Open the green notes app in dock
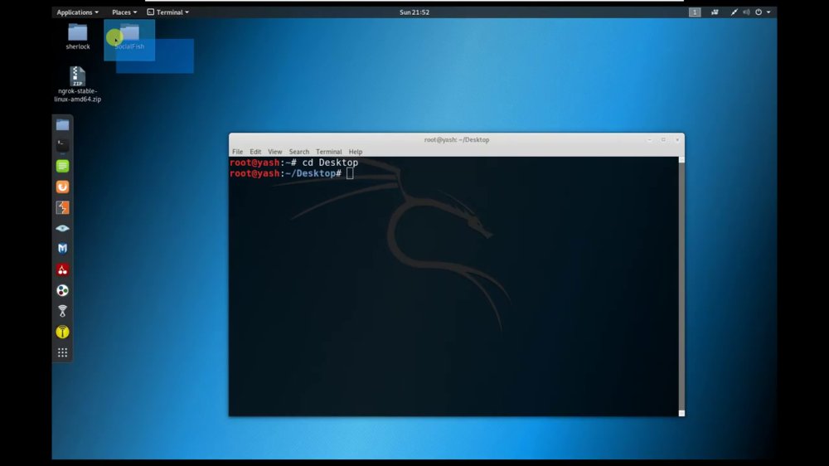This screenshot has height=466, width=829. click(62, 166)
